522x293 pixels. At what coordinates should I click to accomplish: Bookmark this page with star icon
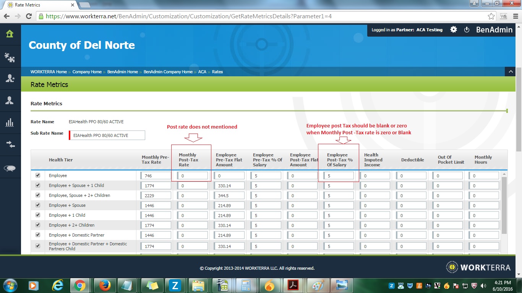point(491,16)
